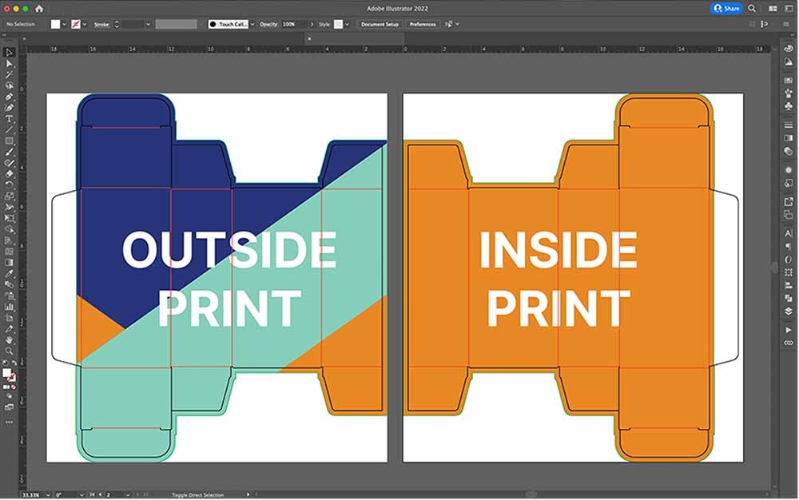Select the Pen tool
This screenshot has width=799, height=500.
click(9, 97)
